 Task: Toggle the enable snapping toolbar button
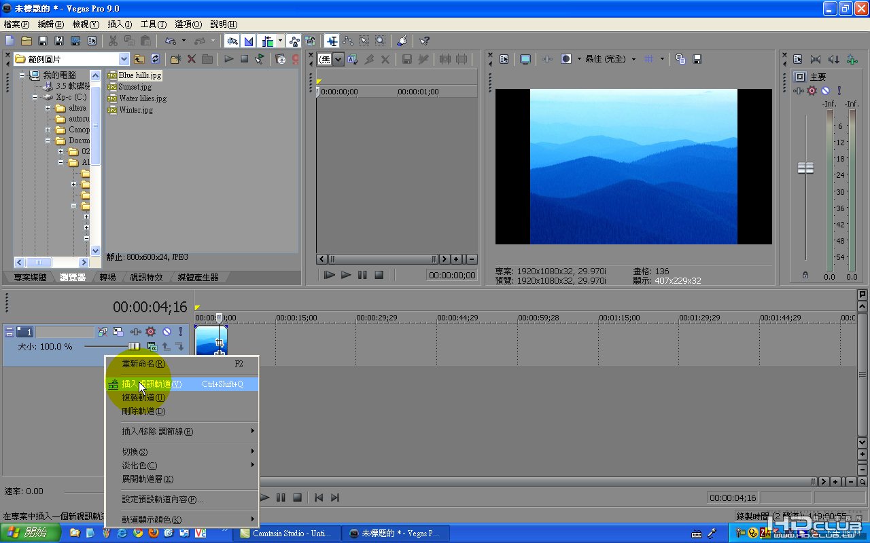[x=232, y=41]
